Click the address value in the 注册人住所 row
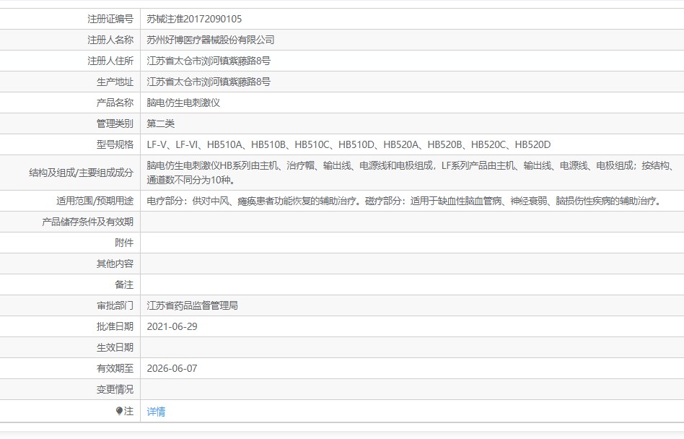The height and width of the screenshot is (439, 684). click(x=209, y=61)
